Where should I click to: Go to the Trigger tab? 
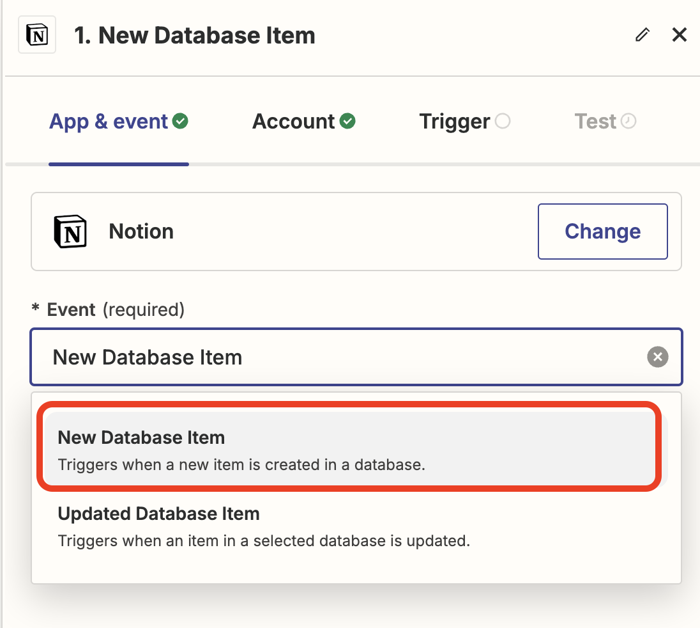(454, 122)
